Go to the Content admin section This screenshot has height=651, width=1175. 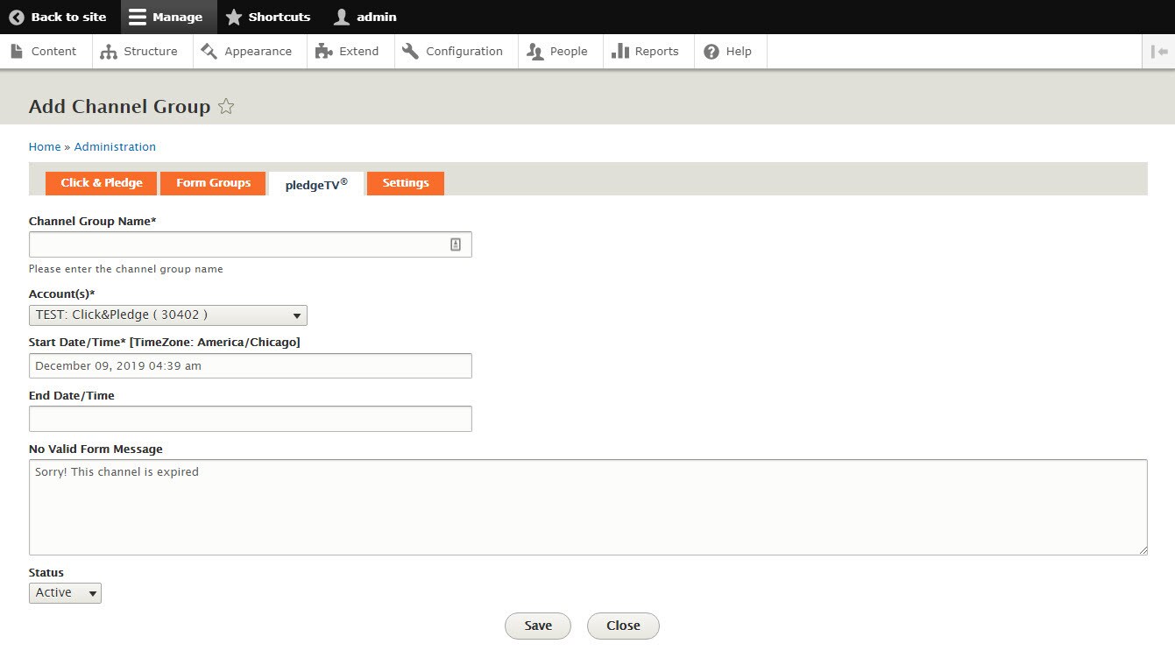coord(46,52)
